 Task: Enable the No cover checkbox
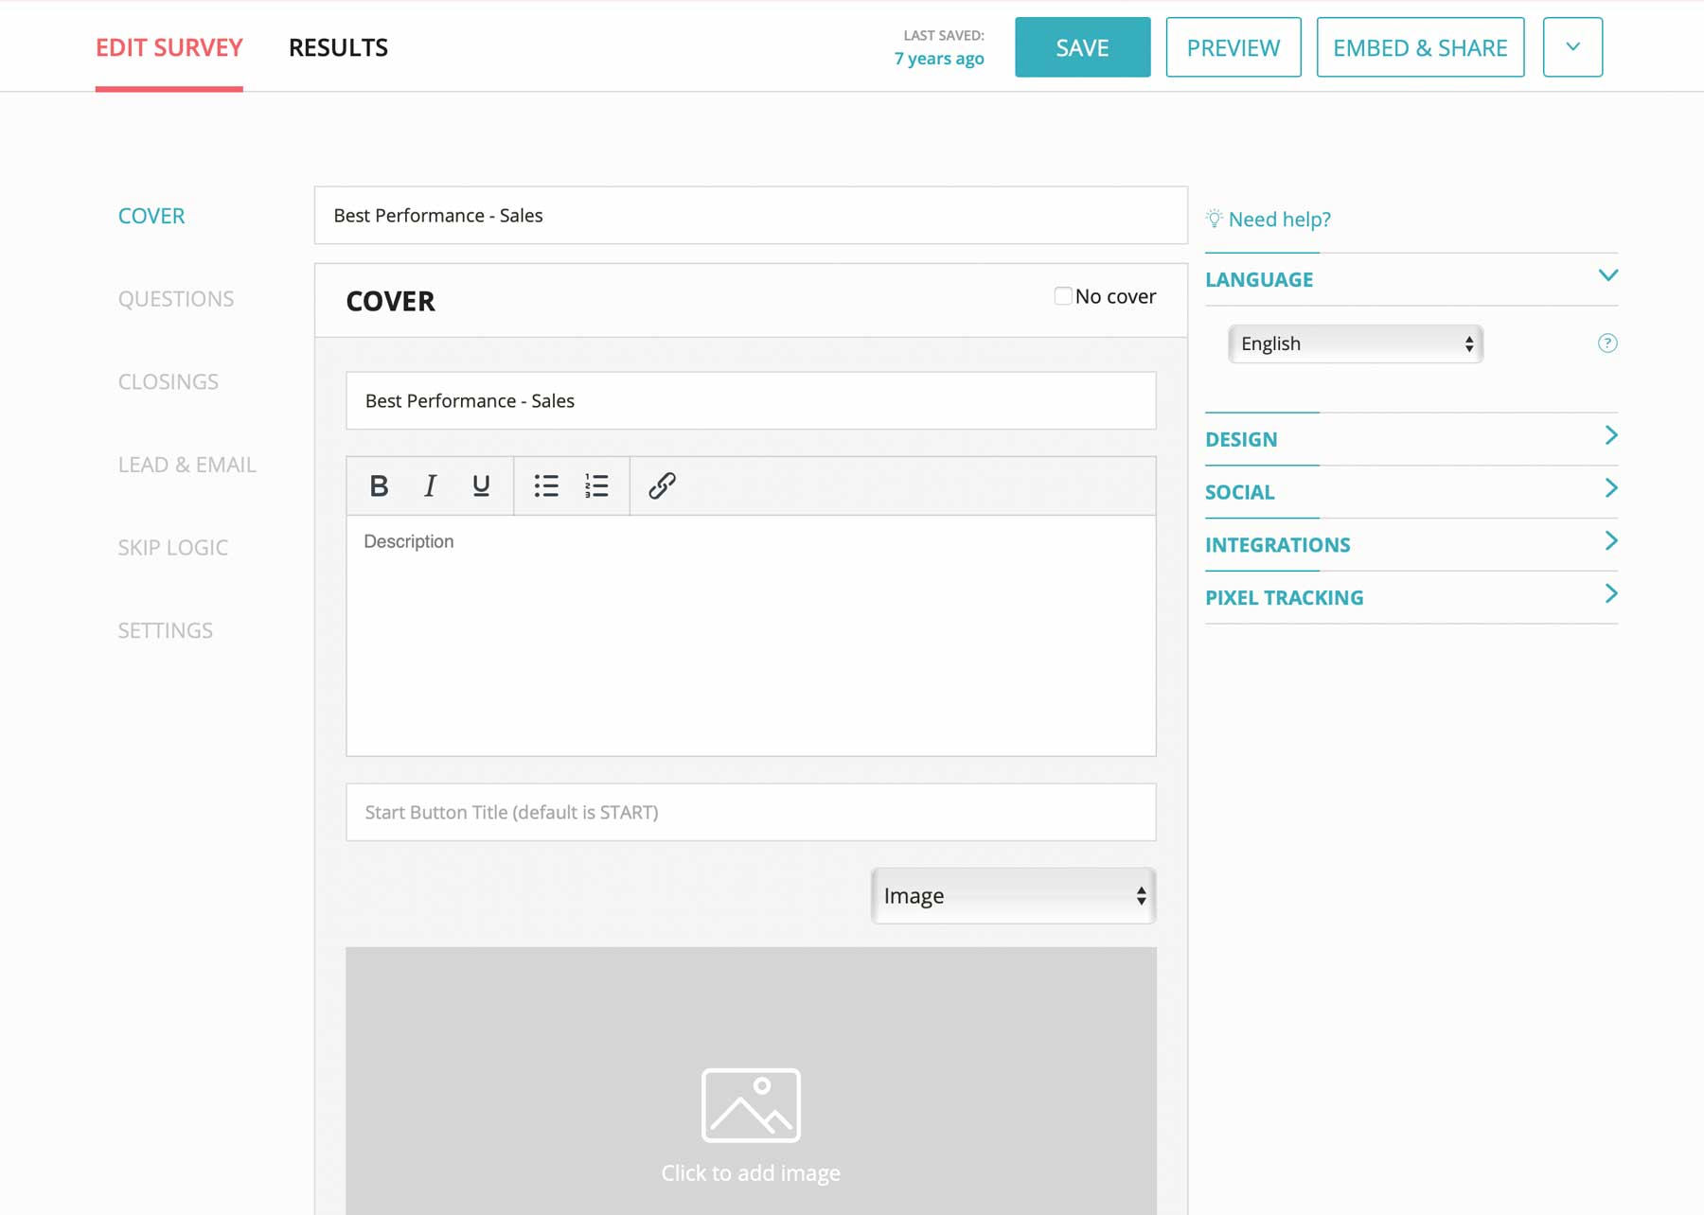(x=1063, y=296)
